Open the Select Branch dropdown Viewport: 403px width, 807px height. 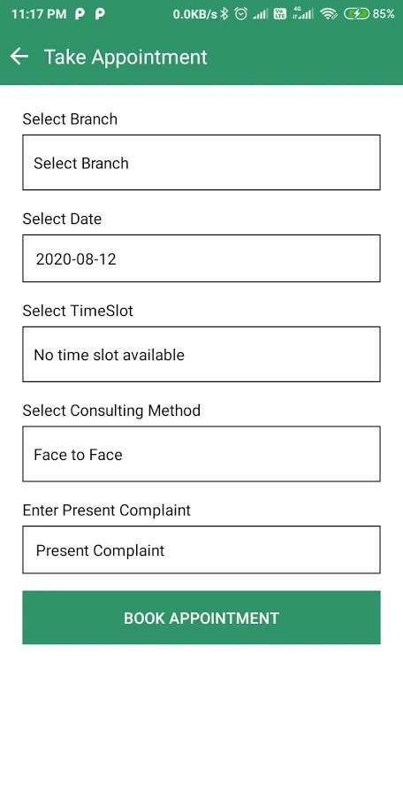(201, 163)
